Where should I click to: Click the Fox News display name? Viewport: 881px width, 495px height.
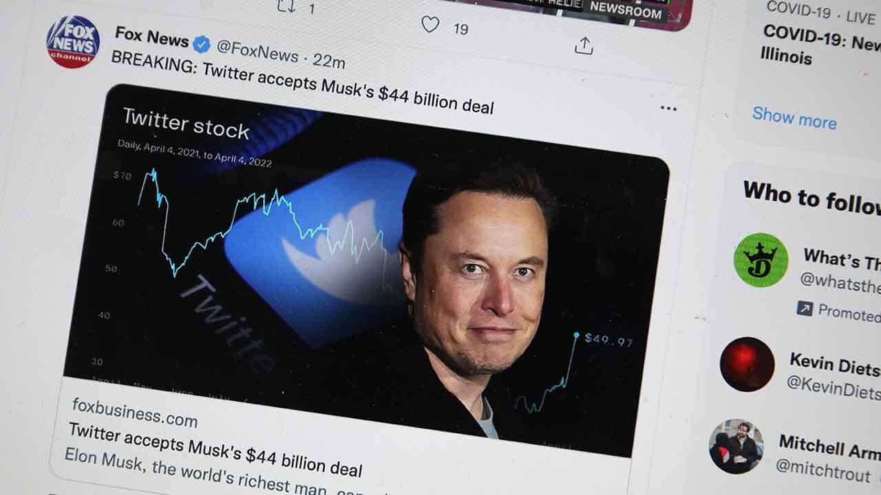point(151,37)
